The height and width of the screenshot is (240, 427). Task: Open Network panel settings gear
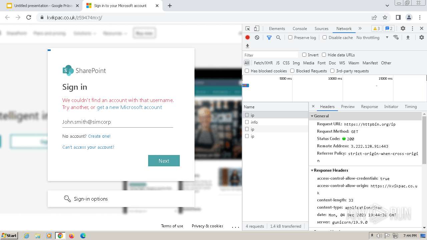click(422, 38)
